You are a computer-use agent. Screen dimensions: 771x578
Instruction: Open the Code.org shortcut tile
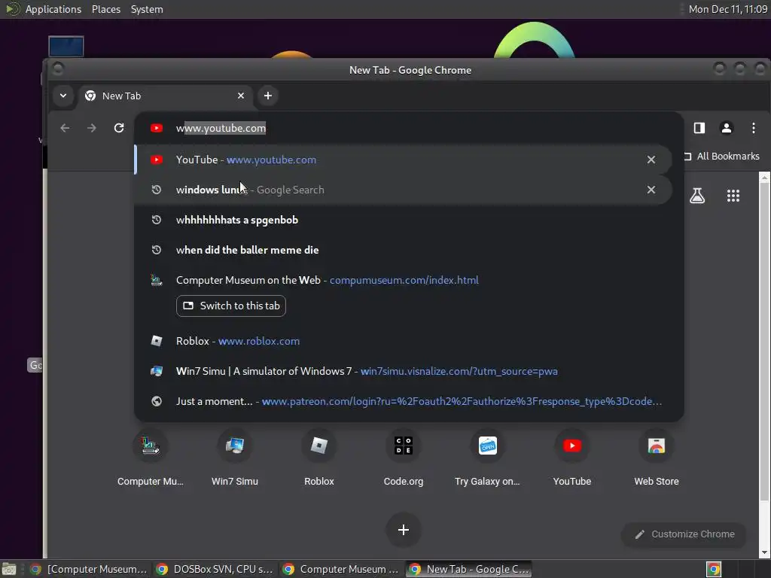click(x=404, y=458)
